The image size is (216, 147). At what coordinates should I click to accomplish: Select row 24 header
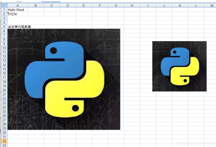point(4,107)
